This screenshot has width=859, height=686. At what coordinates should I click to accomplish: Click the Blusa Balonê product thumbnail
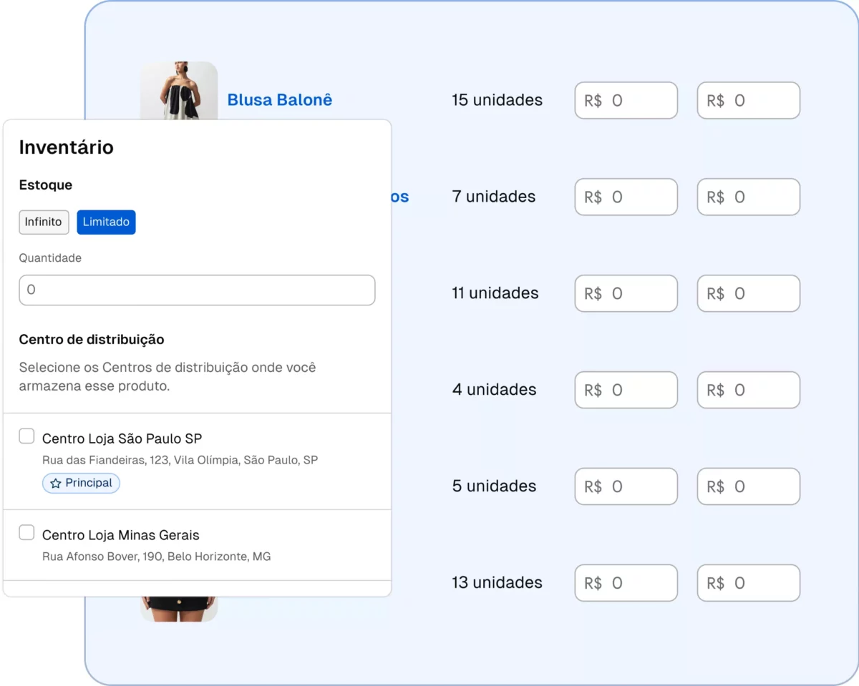tap(179, 90)
